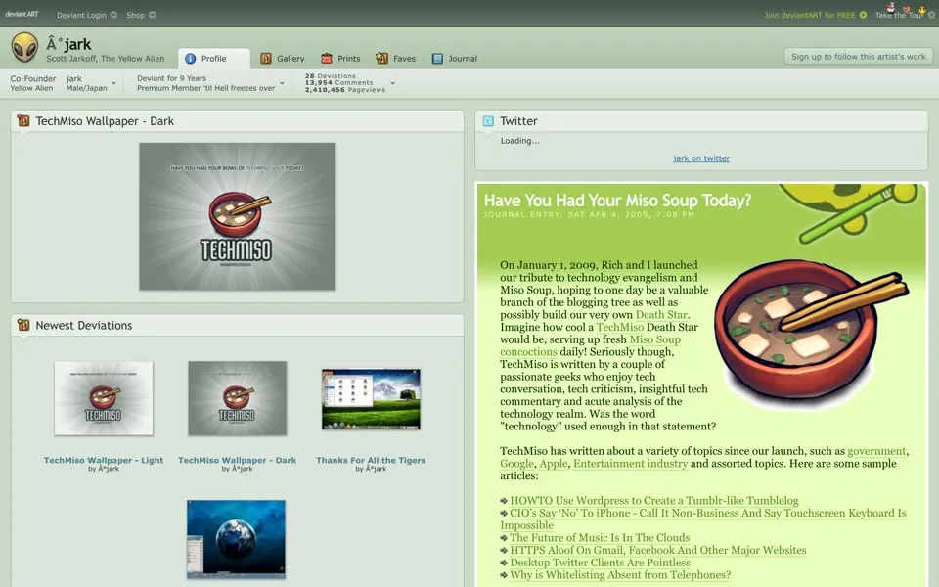The height and width of the screenshot is (587, 939).
Task: Click Thanks For All the Tigers title
Action: pyautogui.click(x=371, y=460)
